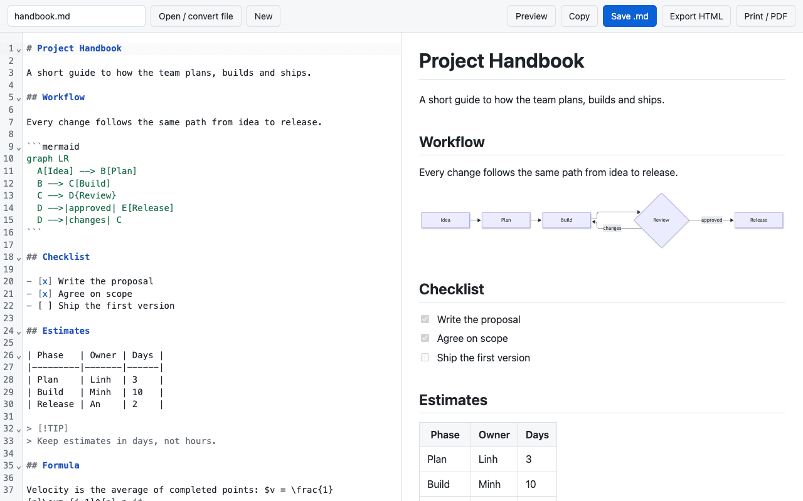The image size is (803, 501).
Task: Click the 'Minh' table cell in preview
Action: pos(494,484)
